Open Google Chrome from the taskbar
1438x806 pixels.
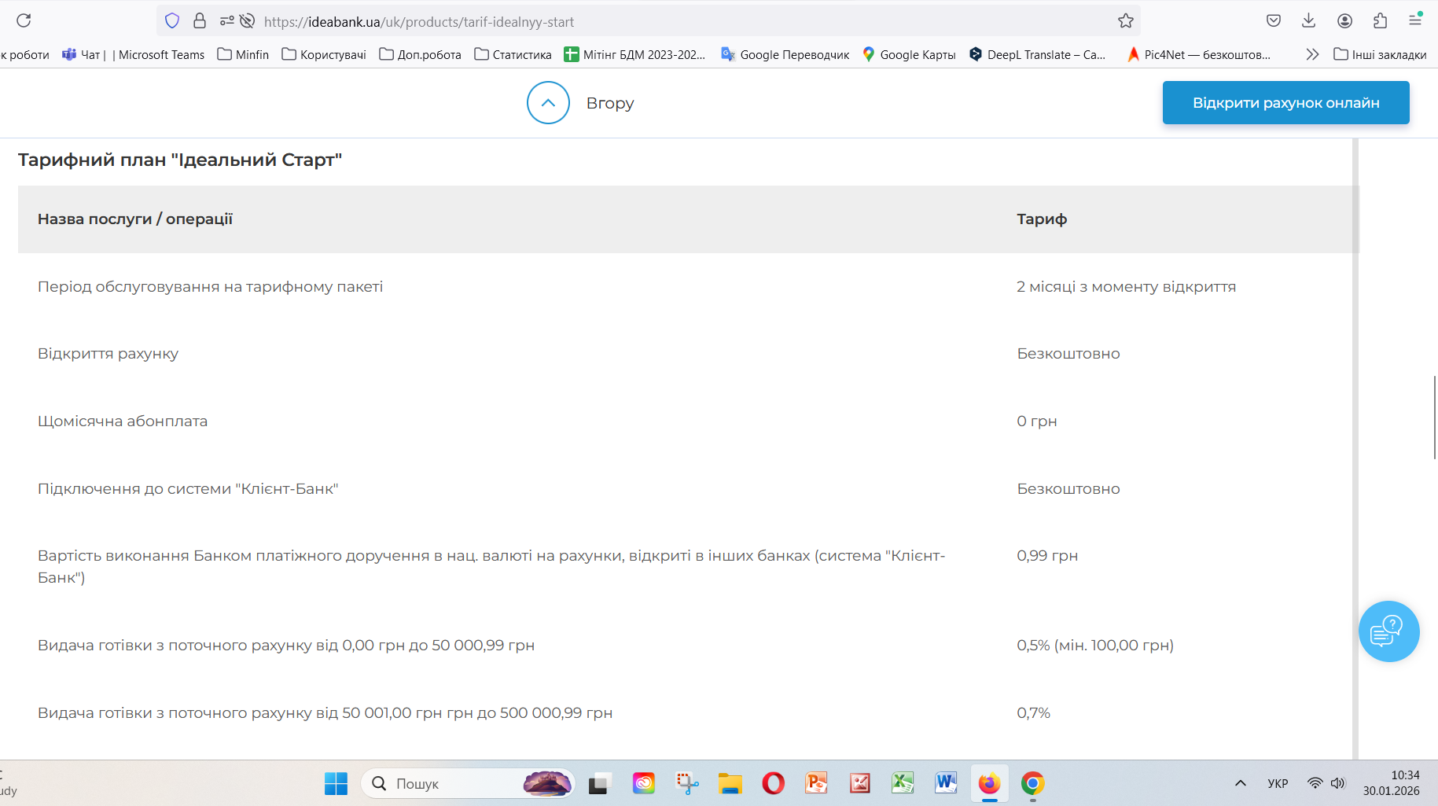coord(1032,784)
